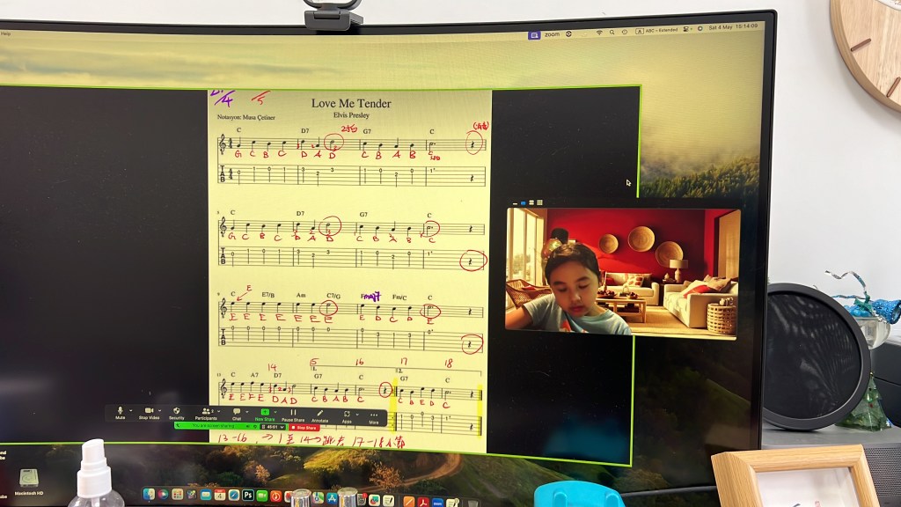Screen dimensions: 901x507
Task: Click the participant video thumbnail
Action: click(623, 272)
